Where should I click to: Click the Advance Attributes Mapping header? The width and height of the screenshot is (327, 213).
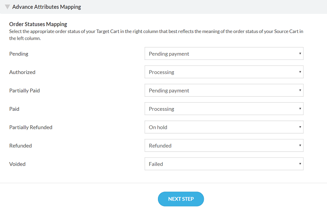click(x=46, y=7)
